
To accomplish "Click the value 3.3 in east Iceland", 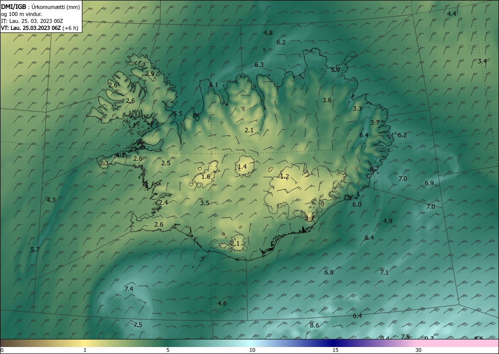I will [357, 108].
